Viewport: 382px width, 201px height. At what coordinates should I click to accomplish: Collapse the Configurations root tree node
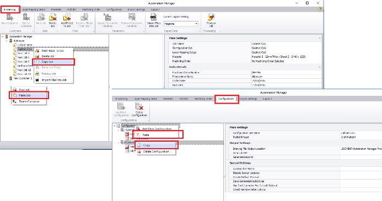coord(115,126)
